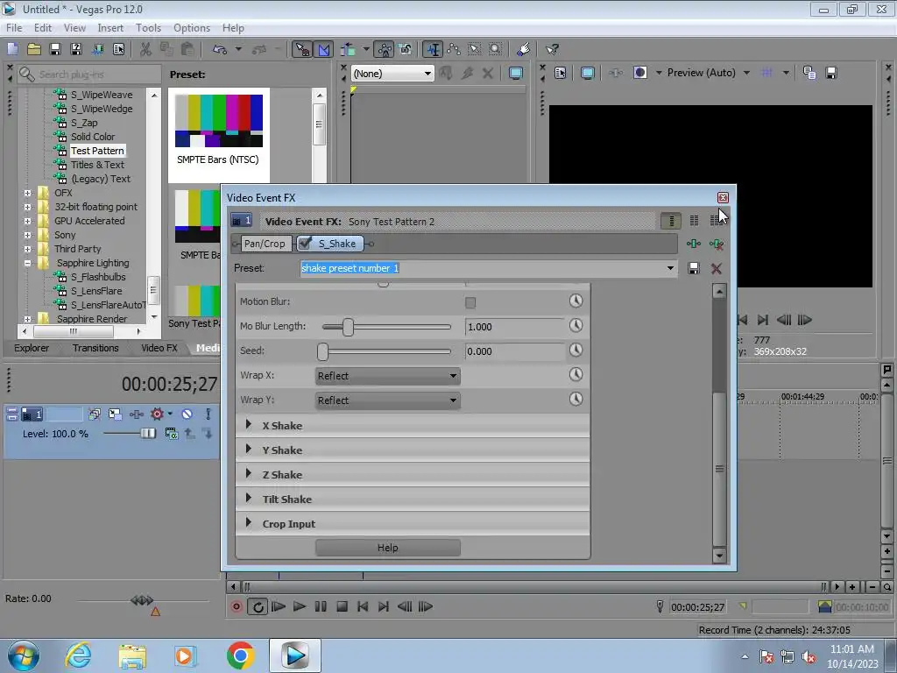897x673 pixels.
Task: Click the Mo Blur Length value field
Action: (513, 327)
